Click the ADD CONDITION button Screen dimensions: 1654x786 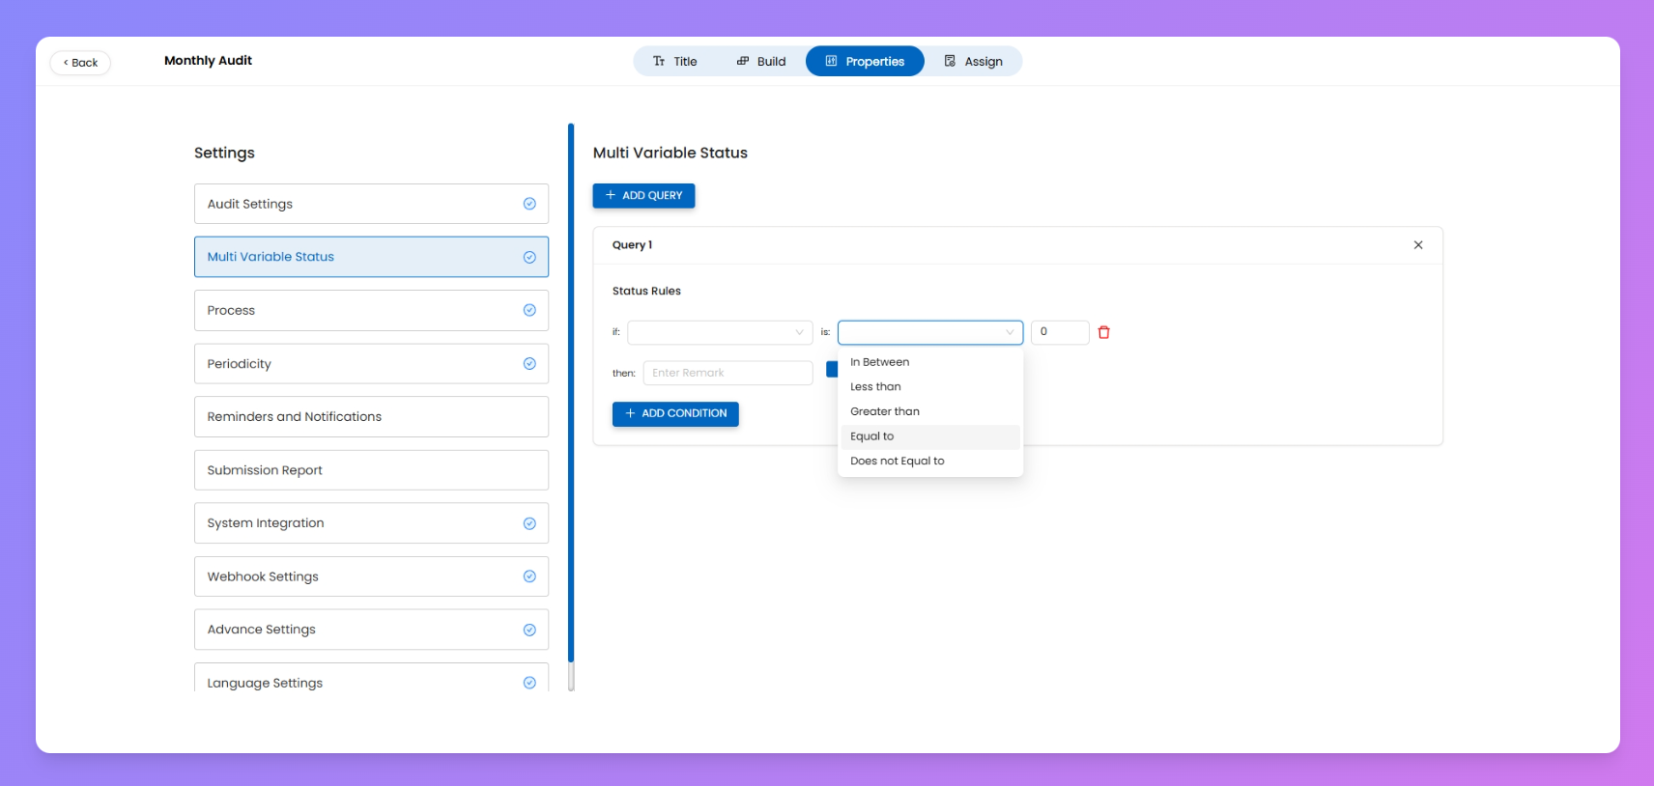pos(675,413)
